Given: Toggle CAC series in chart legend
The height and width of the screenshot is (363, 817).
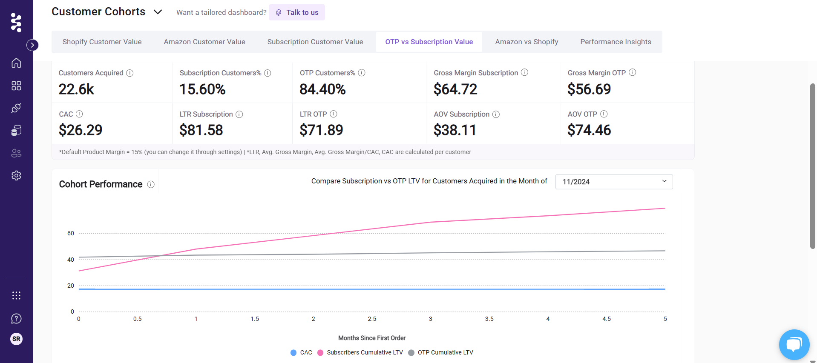Looking at the screenshot, I should pyautogui.click(x=301, y=352).
